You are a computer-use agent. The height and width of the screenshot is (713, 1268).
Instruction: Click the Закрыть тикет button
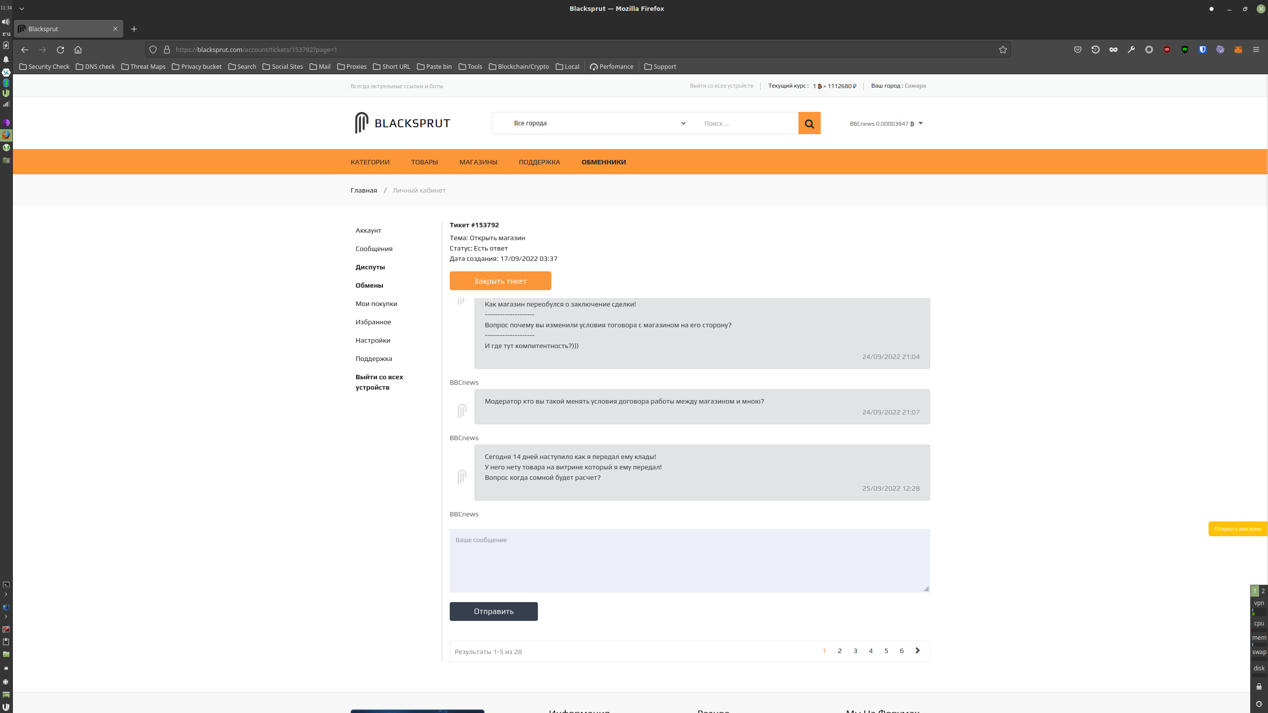click(500, 281)
